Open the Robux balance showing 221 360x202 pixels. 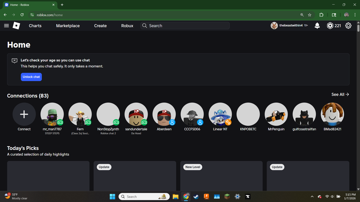[334, 26]
